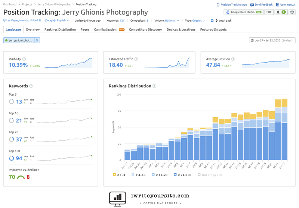Click the Rankings Distribution info icon
This screenshot has width=299, height=208.
tap(154, 86)
